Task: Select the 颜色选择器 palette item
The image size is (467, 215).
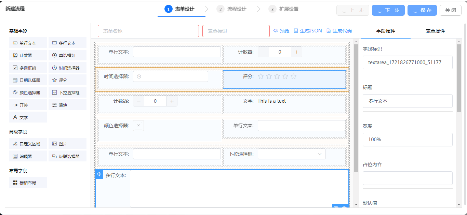Action: click(x=28, y=92)
